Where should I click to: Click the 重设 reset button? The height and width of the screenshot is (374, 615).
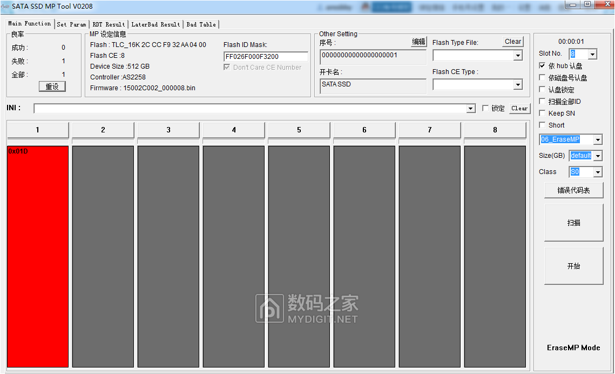click(x=52, y=86)
